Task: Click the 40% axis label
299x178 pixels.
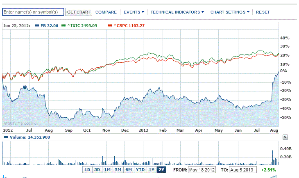Action: point(285,38)
